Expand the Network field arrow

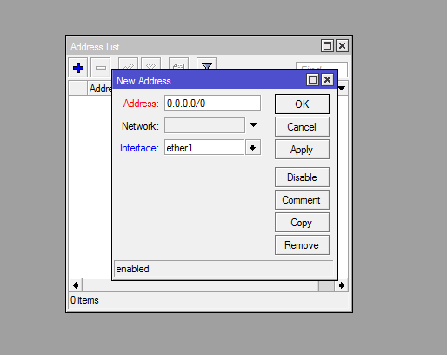click(x=253, y=125)
